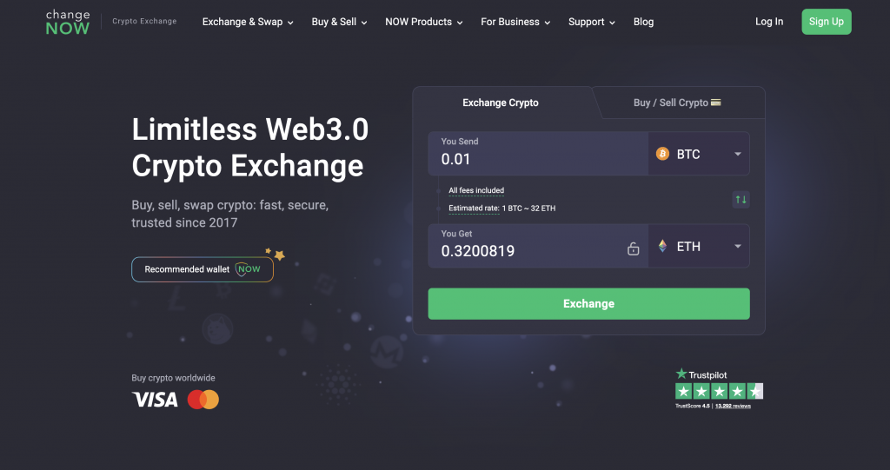Viewport: 890px width, 470px height.
Task: Open the 13,292 reviews link
Action: coord(733,406)
